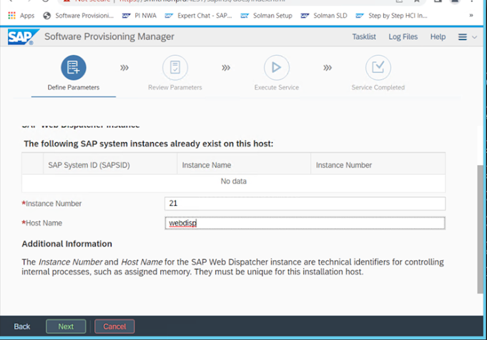
Task: Click the Define Parameters step icon
Action: click(x=73, y=67)
